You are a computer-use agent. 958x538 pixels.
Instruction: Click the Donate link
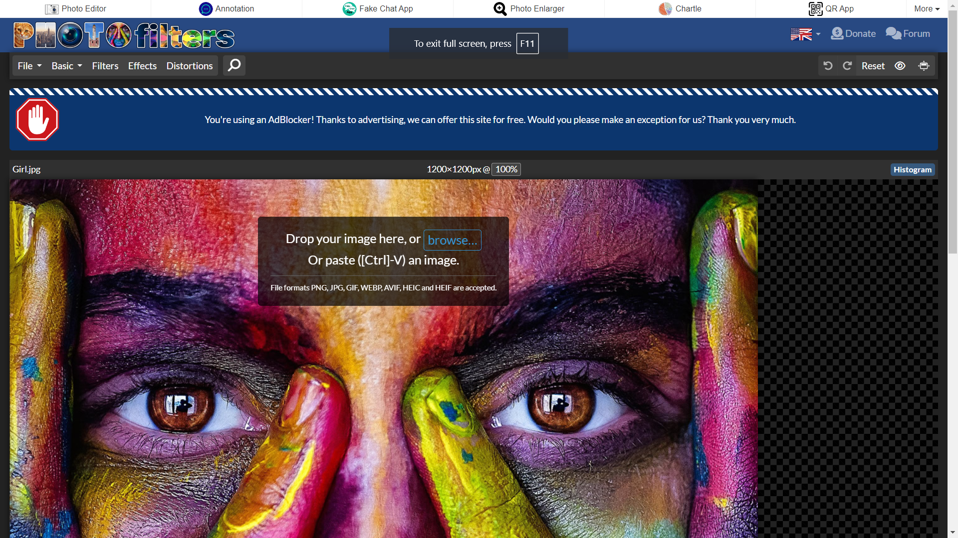click(x=853, y=33)
